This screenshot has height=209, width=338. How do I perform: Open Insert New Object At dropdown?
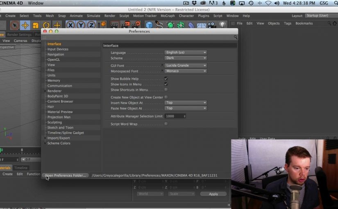coord(186,103)
